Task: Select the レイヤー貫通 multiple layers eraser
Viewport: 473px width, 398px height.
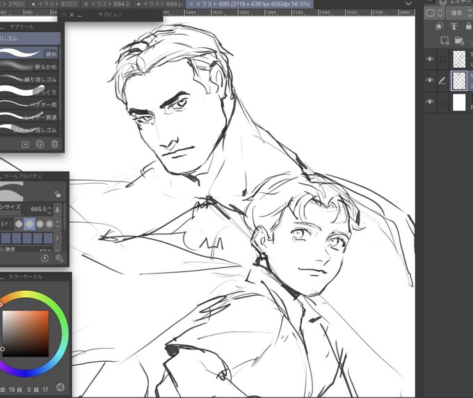Action: click(29, 117)
